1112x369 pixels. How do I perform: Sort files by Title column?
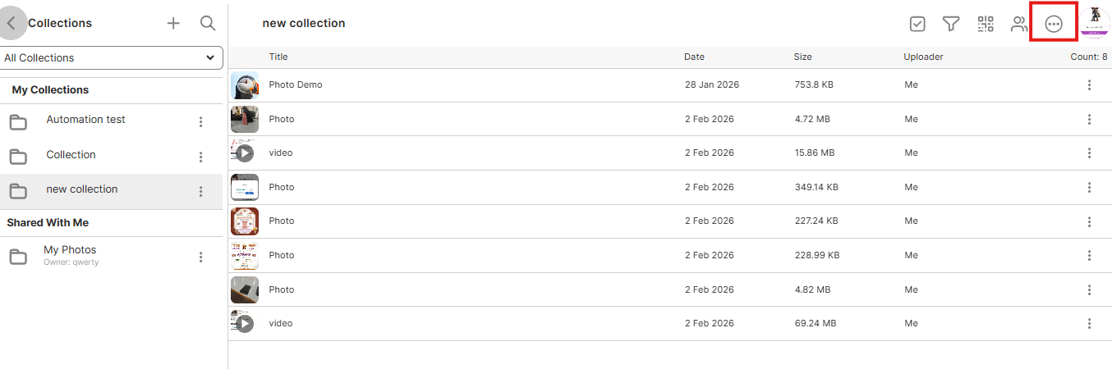point(278,57)
